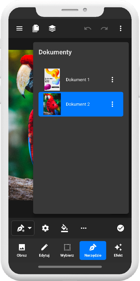
Task: Tap the Narzędzie tab
Action: [93, 250]
